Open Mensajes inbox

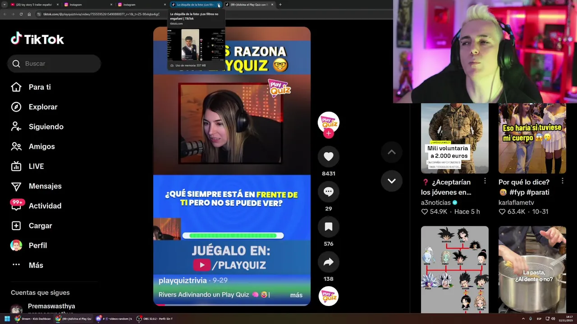(45, 186)
